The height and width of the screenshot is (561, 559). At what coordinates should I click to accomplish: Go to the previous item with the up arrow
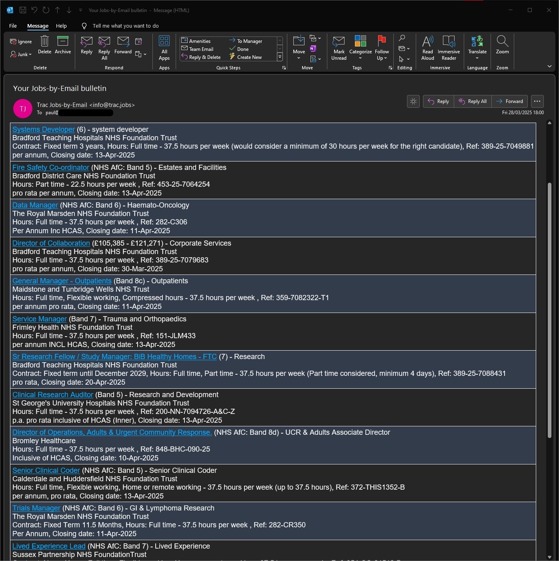(58, 10)
